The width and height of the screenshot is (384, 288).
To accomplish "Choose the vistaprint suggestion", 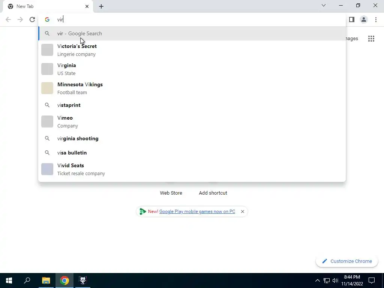I will 192,105.
